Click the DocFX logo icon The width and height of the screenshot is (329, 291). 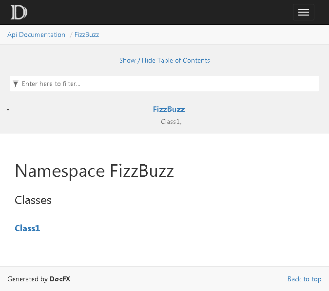point(19,12)
